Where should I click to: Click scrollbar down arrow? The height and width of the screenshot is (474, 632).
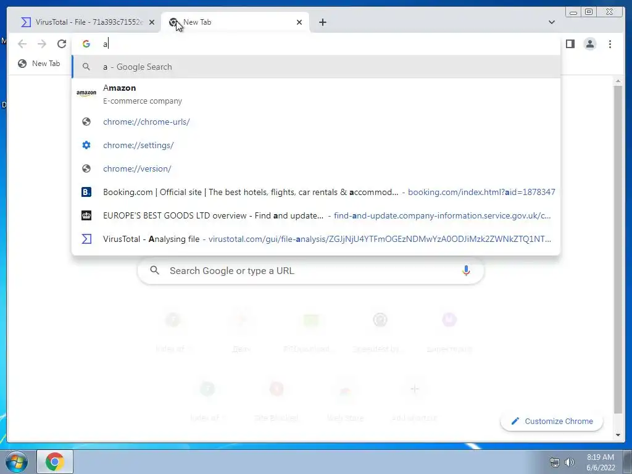pyautogui.click(x=618, y=435)
